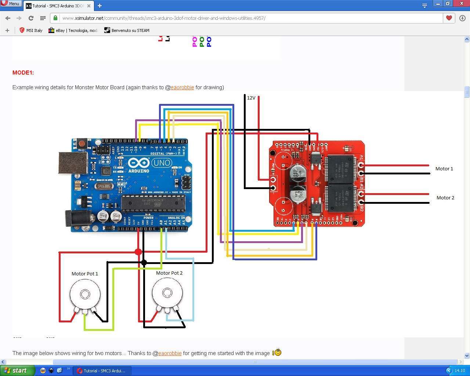Follow the first eaorobbie link above diagram
Viewport: 470px width, 376px height.
182,87
